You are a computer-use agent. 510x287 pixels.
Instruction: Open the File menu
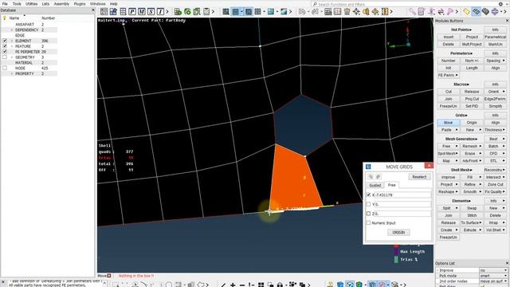5,4
